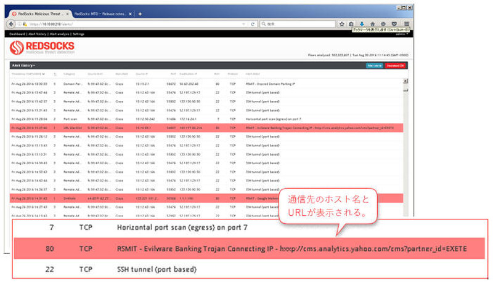Open the downloads arrow icon
The height and width of the screenshot is (284, 493).
point(362,24)
